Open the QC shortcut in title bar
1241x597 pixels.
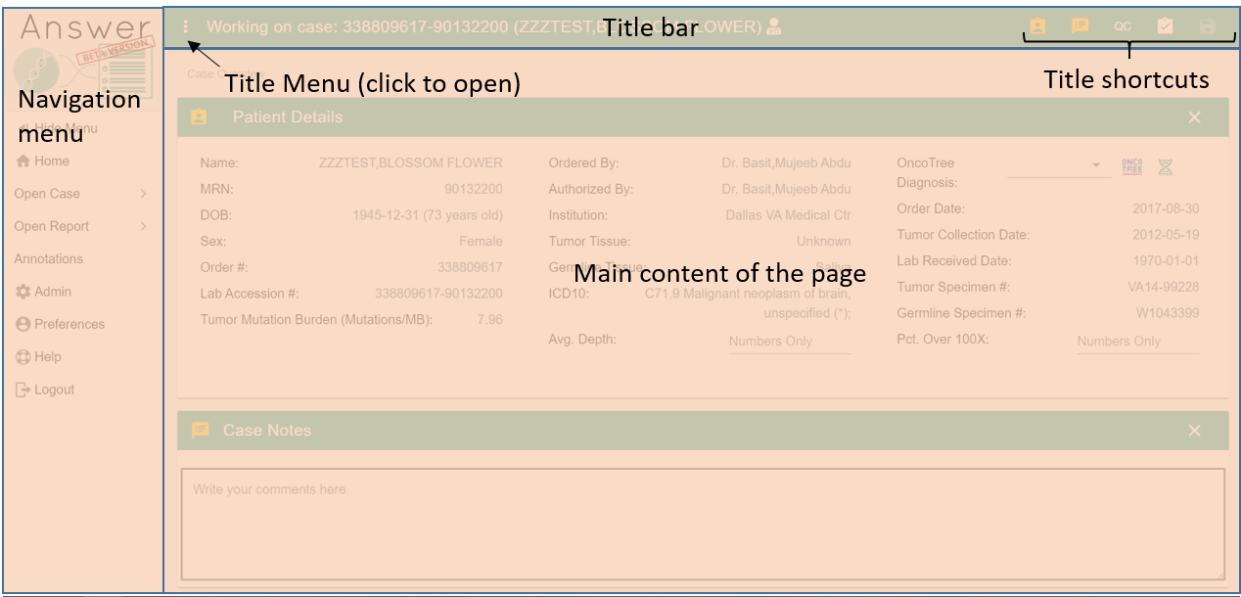[x=1123, y=26]
